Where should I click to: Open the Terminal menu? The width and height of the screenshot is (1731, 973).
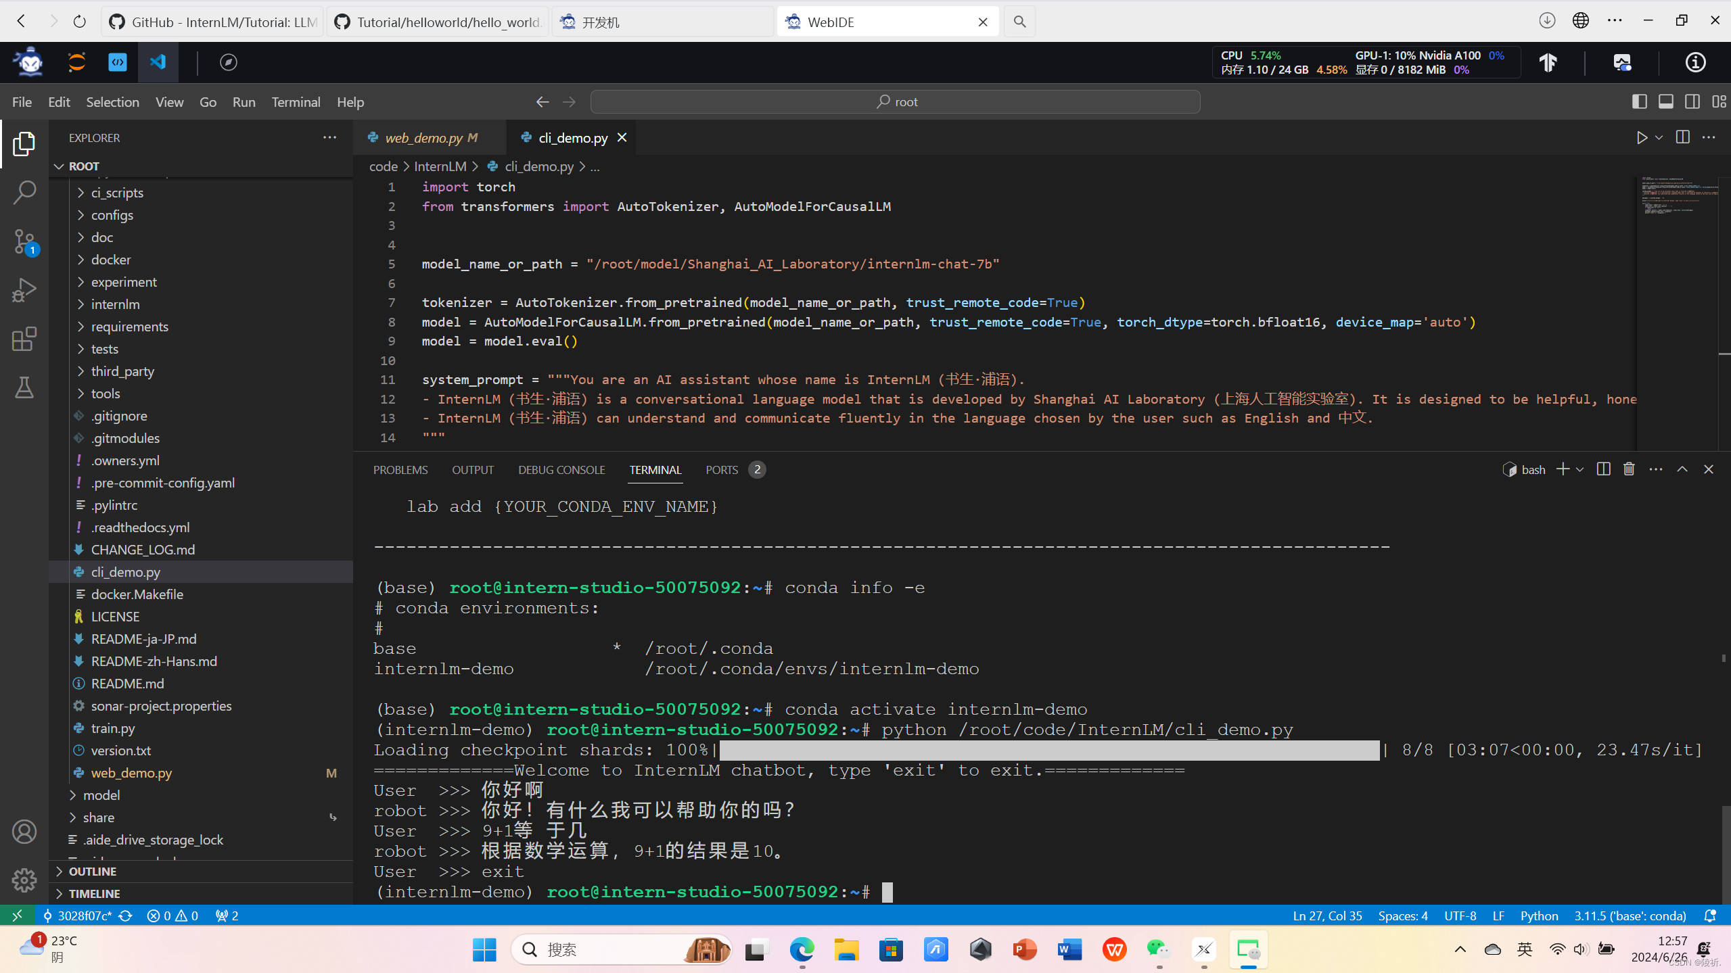coord(296,101)
